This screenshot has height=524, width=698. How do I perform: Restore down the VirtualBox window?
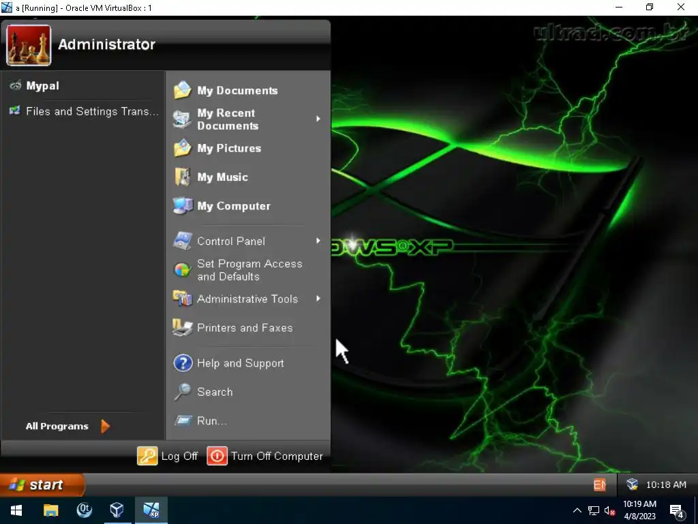(x=650, y=7)
